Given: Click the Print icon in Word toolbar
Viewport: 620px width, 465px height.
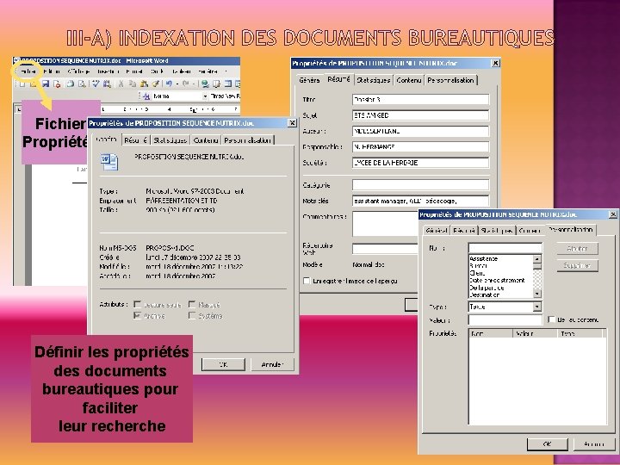Looking at the screenshot, I should tap(71, 84).
